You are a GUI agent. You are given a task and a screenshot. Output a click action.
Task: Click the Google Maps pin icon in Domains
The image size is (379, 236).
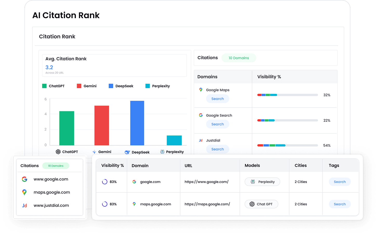click(x=201, y=90)
